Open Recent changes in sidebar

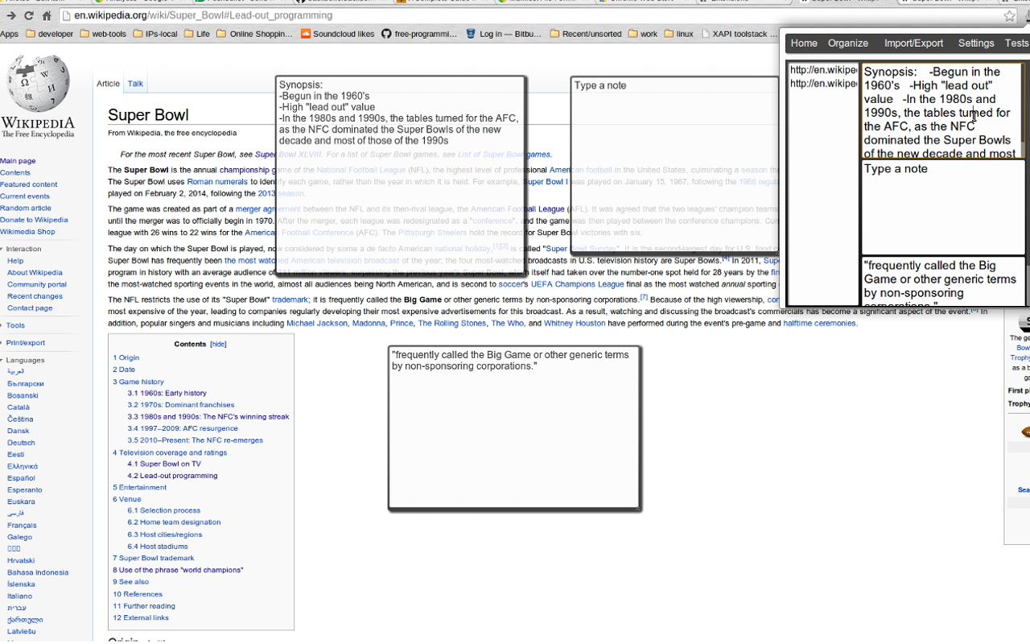click(35, 296)
